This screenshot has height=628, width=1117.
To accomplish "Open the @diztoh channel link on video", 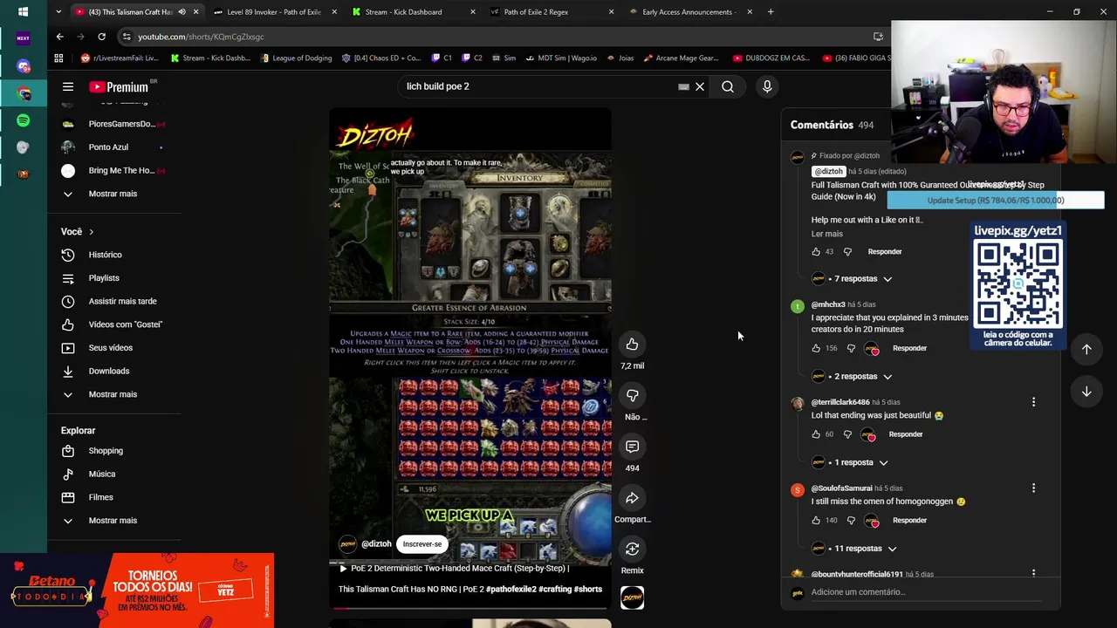I will coord(376,544).
